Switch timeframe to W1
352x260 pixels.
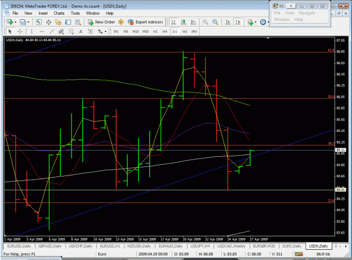coord(185,32)
